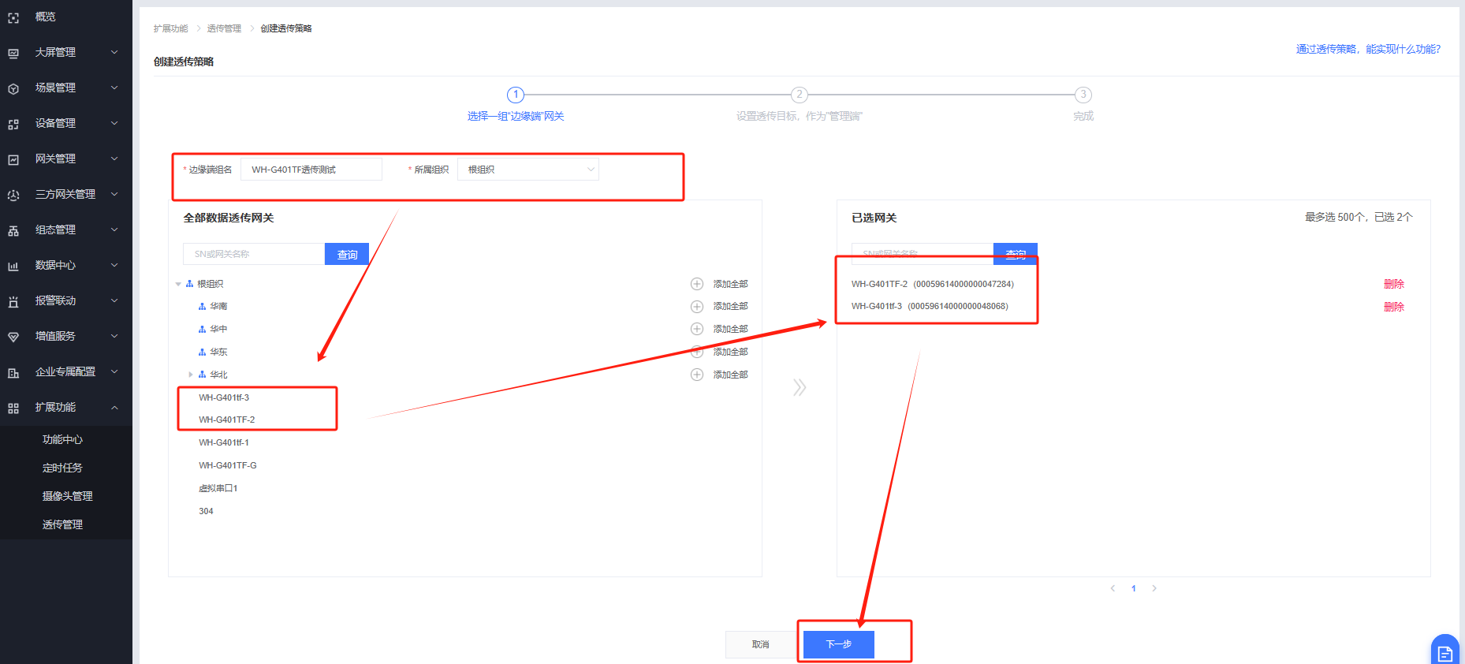Expand the 华北 tree node arrow

pyautogui.click(x=191, y=375)
